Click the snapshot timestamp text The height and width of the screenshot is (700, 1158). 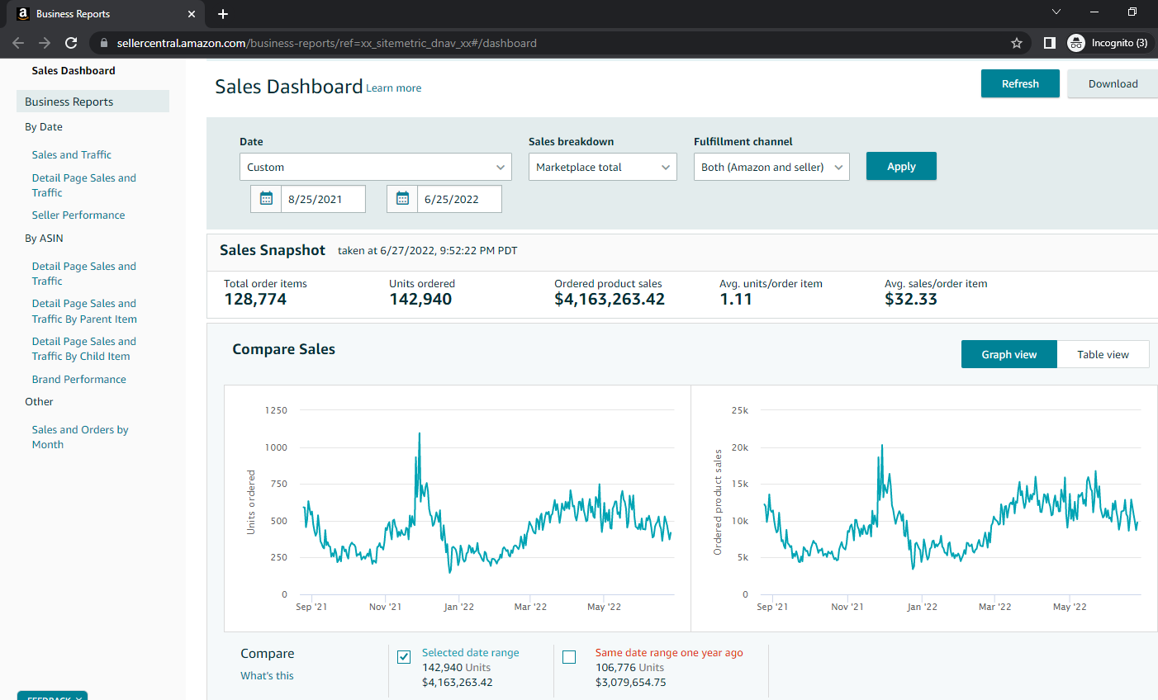click(428, 251)
